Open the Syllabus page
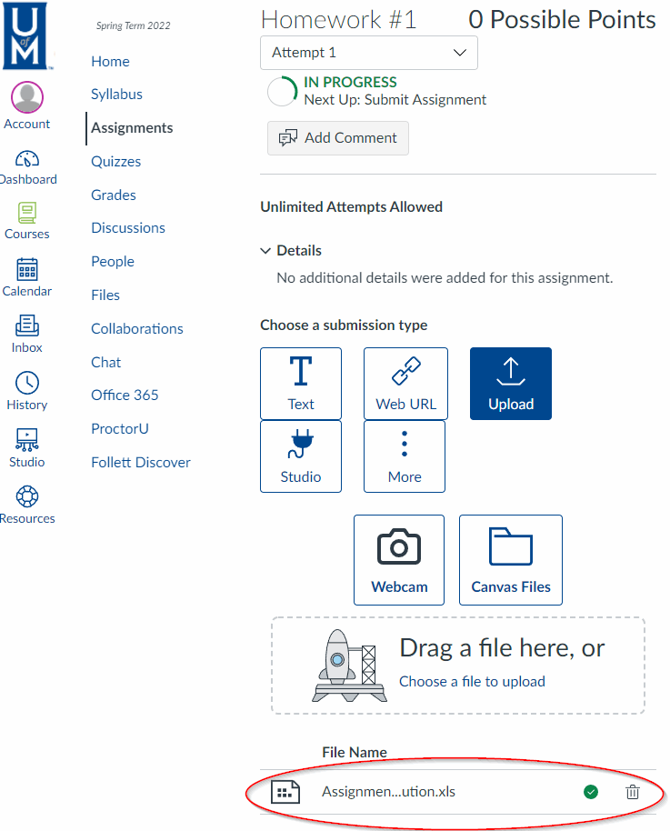The width and height of the screenshot is (670, 831). (x=116, y=95)
